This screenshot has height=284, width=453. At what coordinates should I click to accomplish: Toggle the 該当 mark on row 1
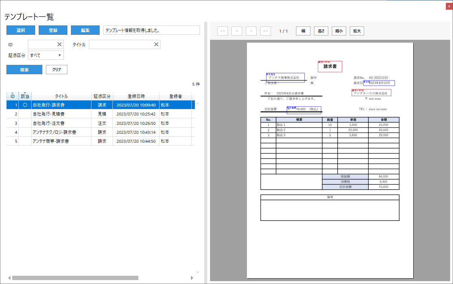tap(25, 105)
